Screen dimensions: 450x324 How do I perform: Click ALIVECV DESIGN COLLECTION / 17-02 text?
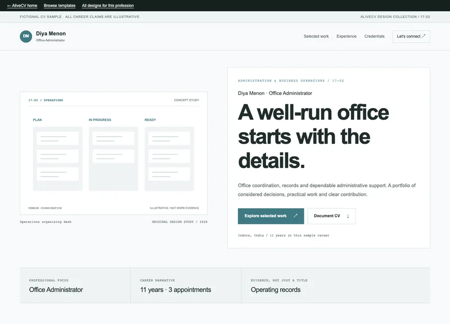click(x=395, y=17)
